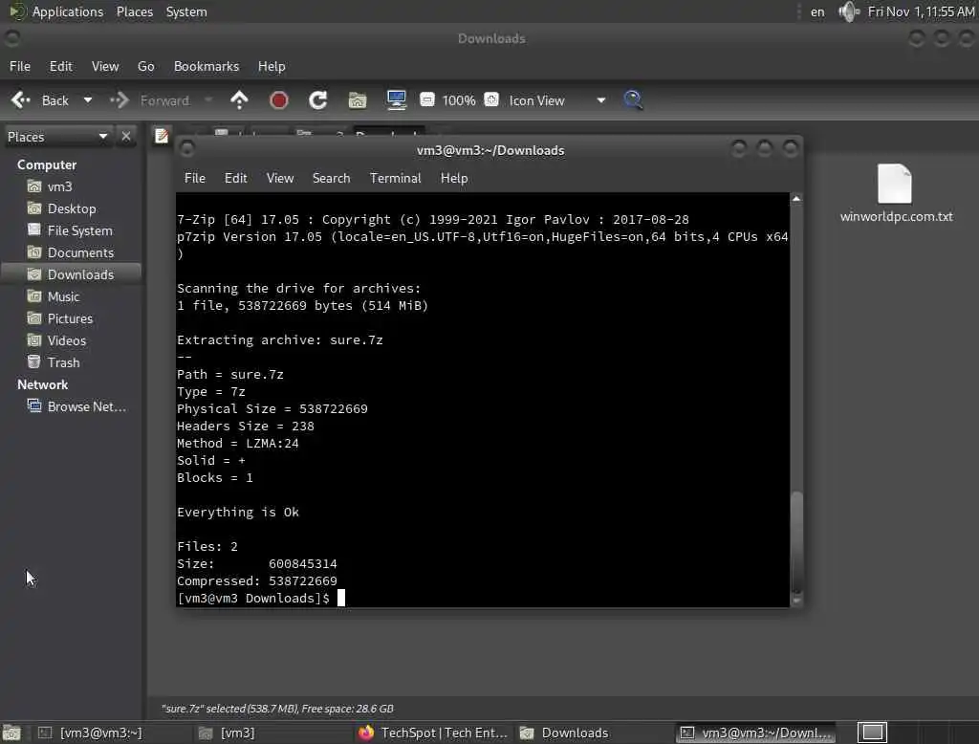Open Back history dropdown arrow
This screenshot has height=744, width=979.
[88, 100]
